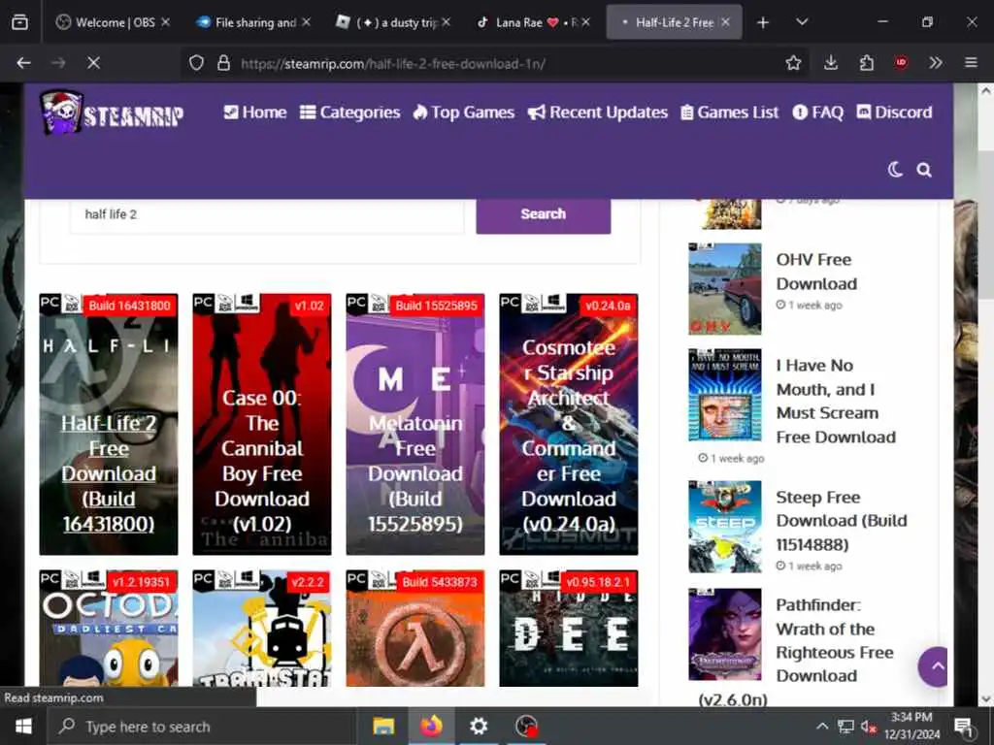Open Melatonin Free Download card
The height and width of the screenshot is (745, 994).
[x=415, y=425]
